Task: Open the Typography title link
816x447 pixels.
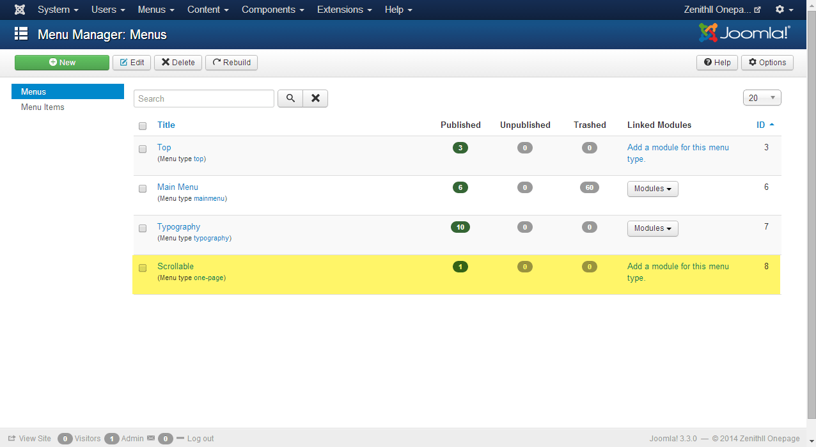Action: pos(178,226)
